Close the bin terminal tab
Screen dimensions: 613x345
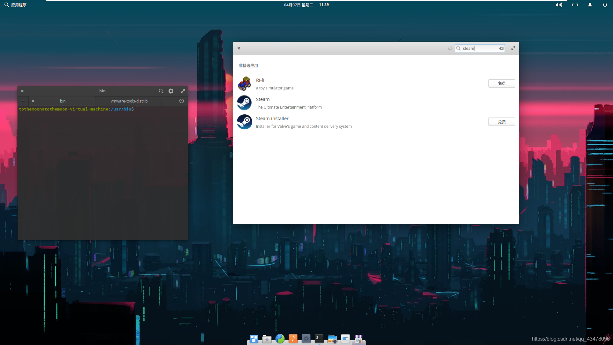(x=33, y=101)
